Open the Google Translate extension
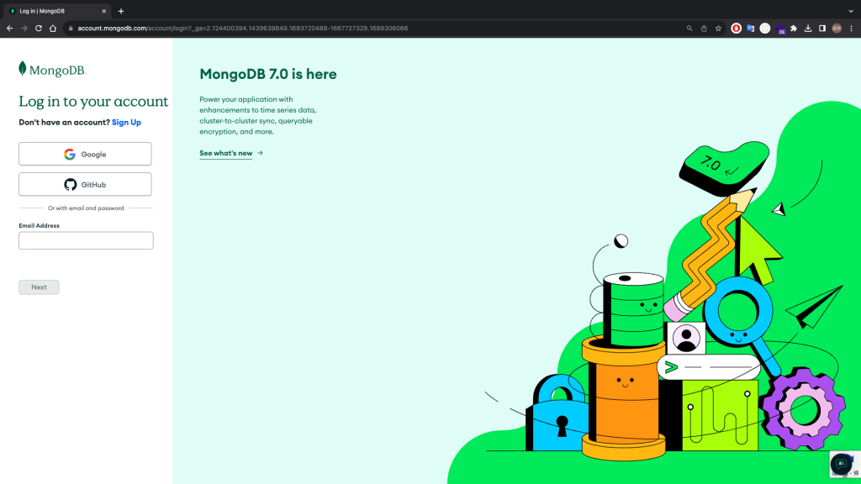This screenshot has width=861, height=484. coord(751,28)
